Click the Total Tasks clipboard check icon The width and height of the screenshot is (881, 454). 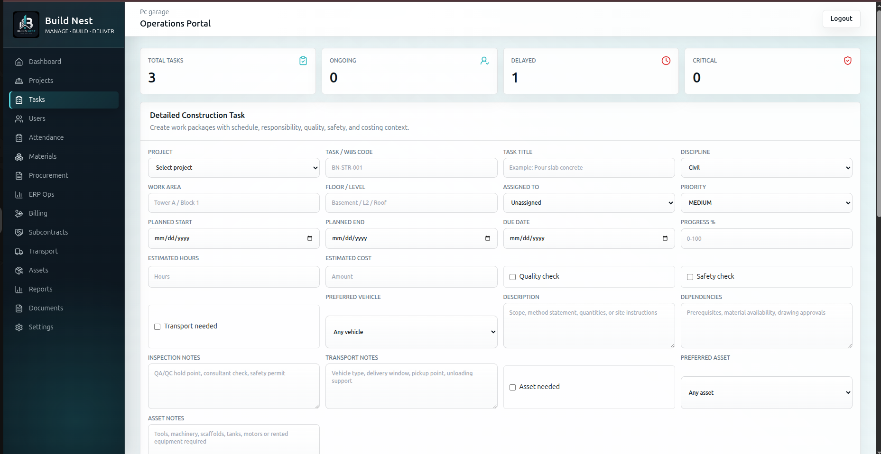point(303,61)
